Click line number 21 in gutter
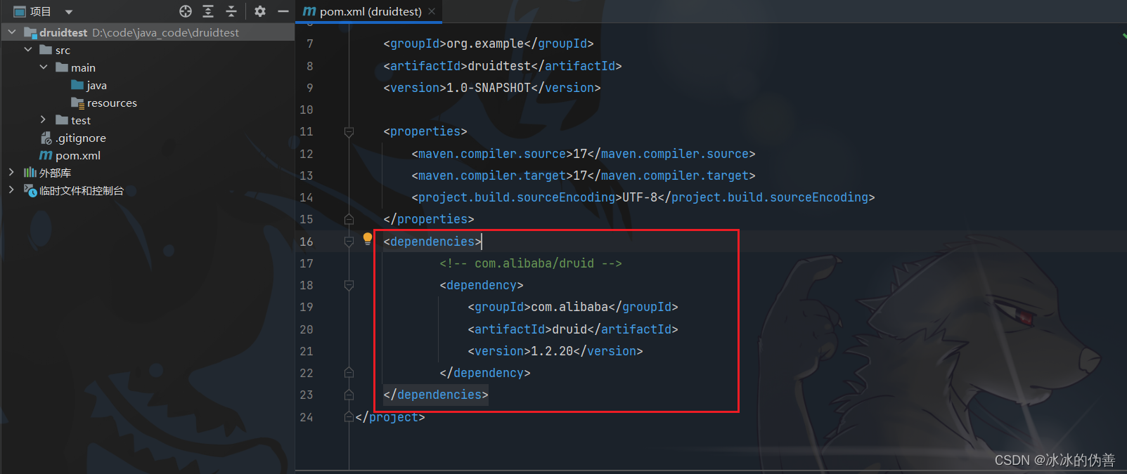This screenshot has height=474, width=1127. 307,351
